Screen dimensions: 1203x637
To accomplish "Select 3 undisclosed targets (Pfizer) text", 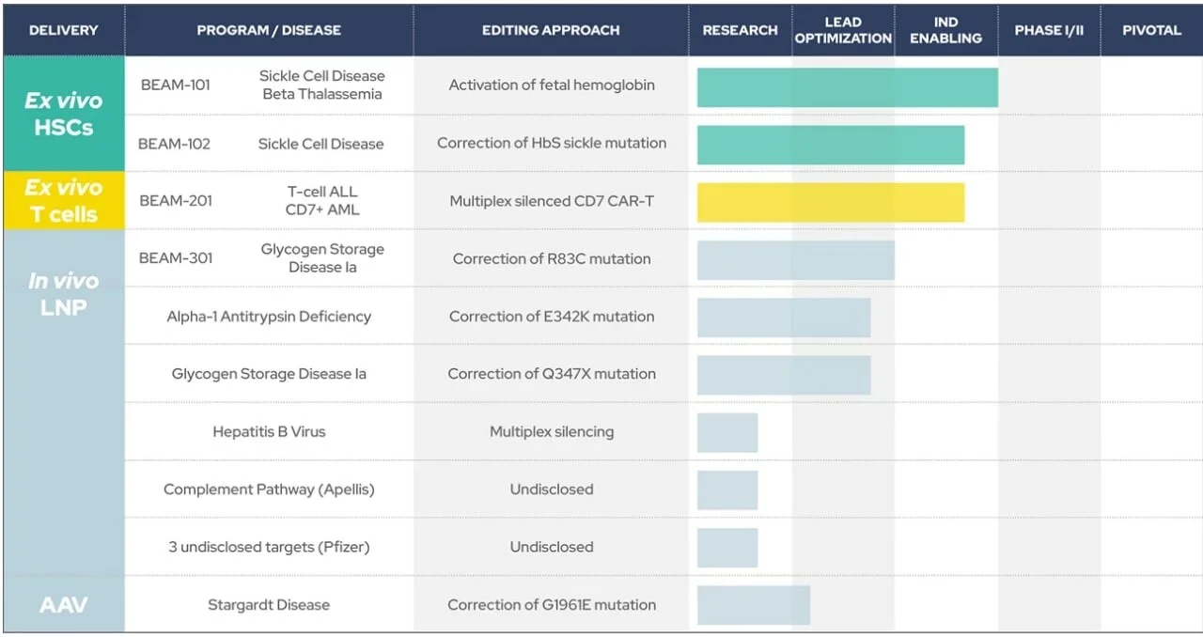I will point(269,547).
